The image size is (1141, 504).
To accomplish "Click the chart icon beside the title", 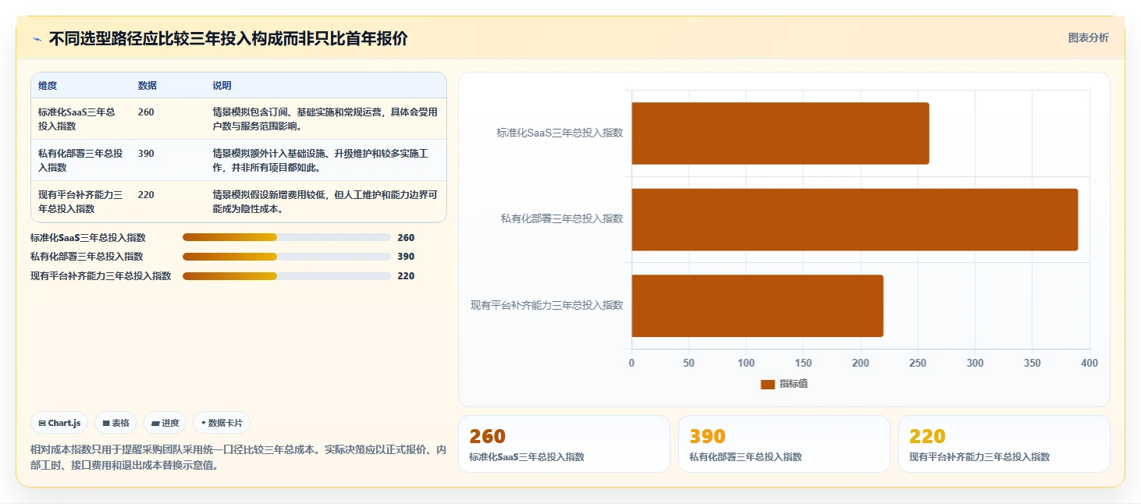I will tap(37, 39).
